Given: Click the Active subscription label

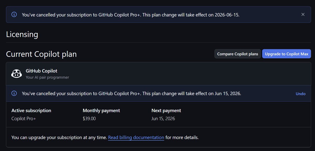Looking at the screenshot, I should pyautogui.click(x=31, y=111).
